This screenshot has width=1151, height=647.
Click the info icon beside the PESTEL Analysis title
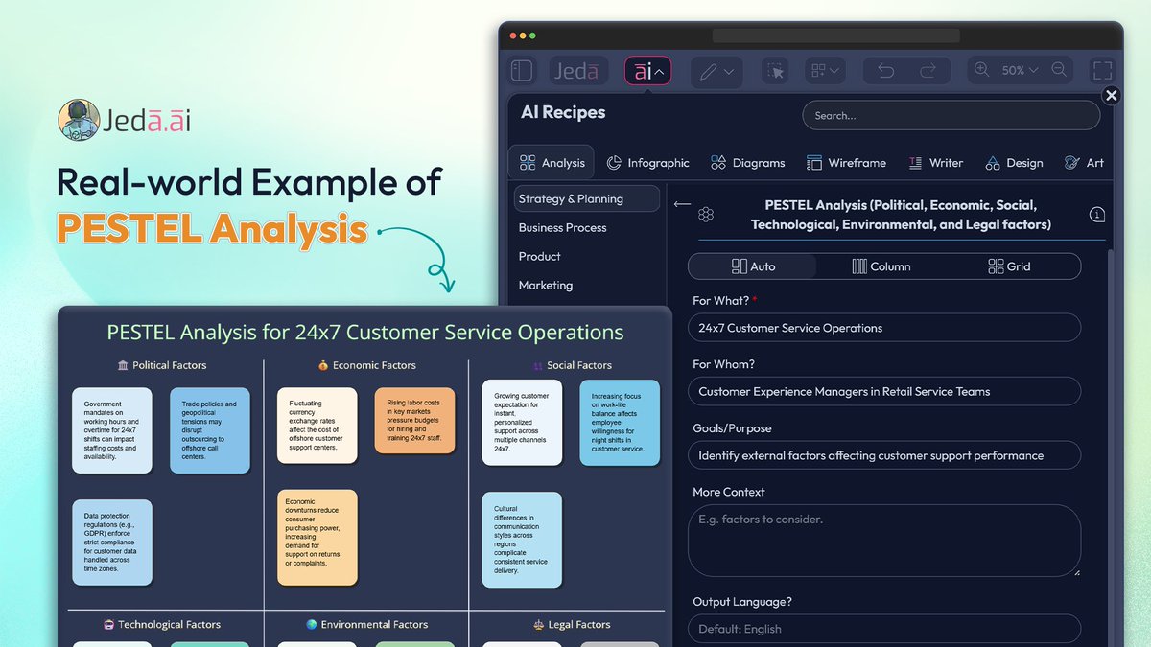coord(1096,214)
